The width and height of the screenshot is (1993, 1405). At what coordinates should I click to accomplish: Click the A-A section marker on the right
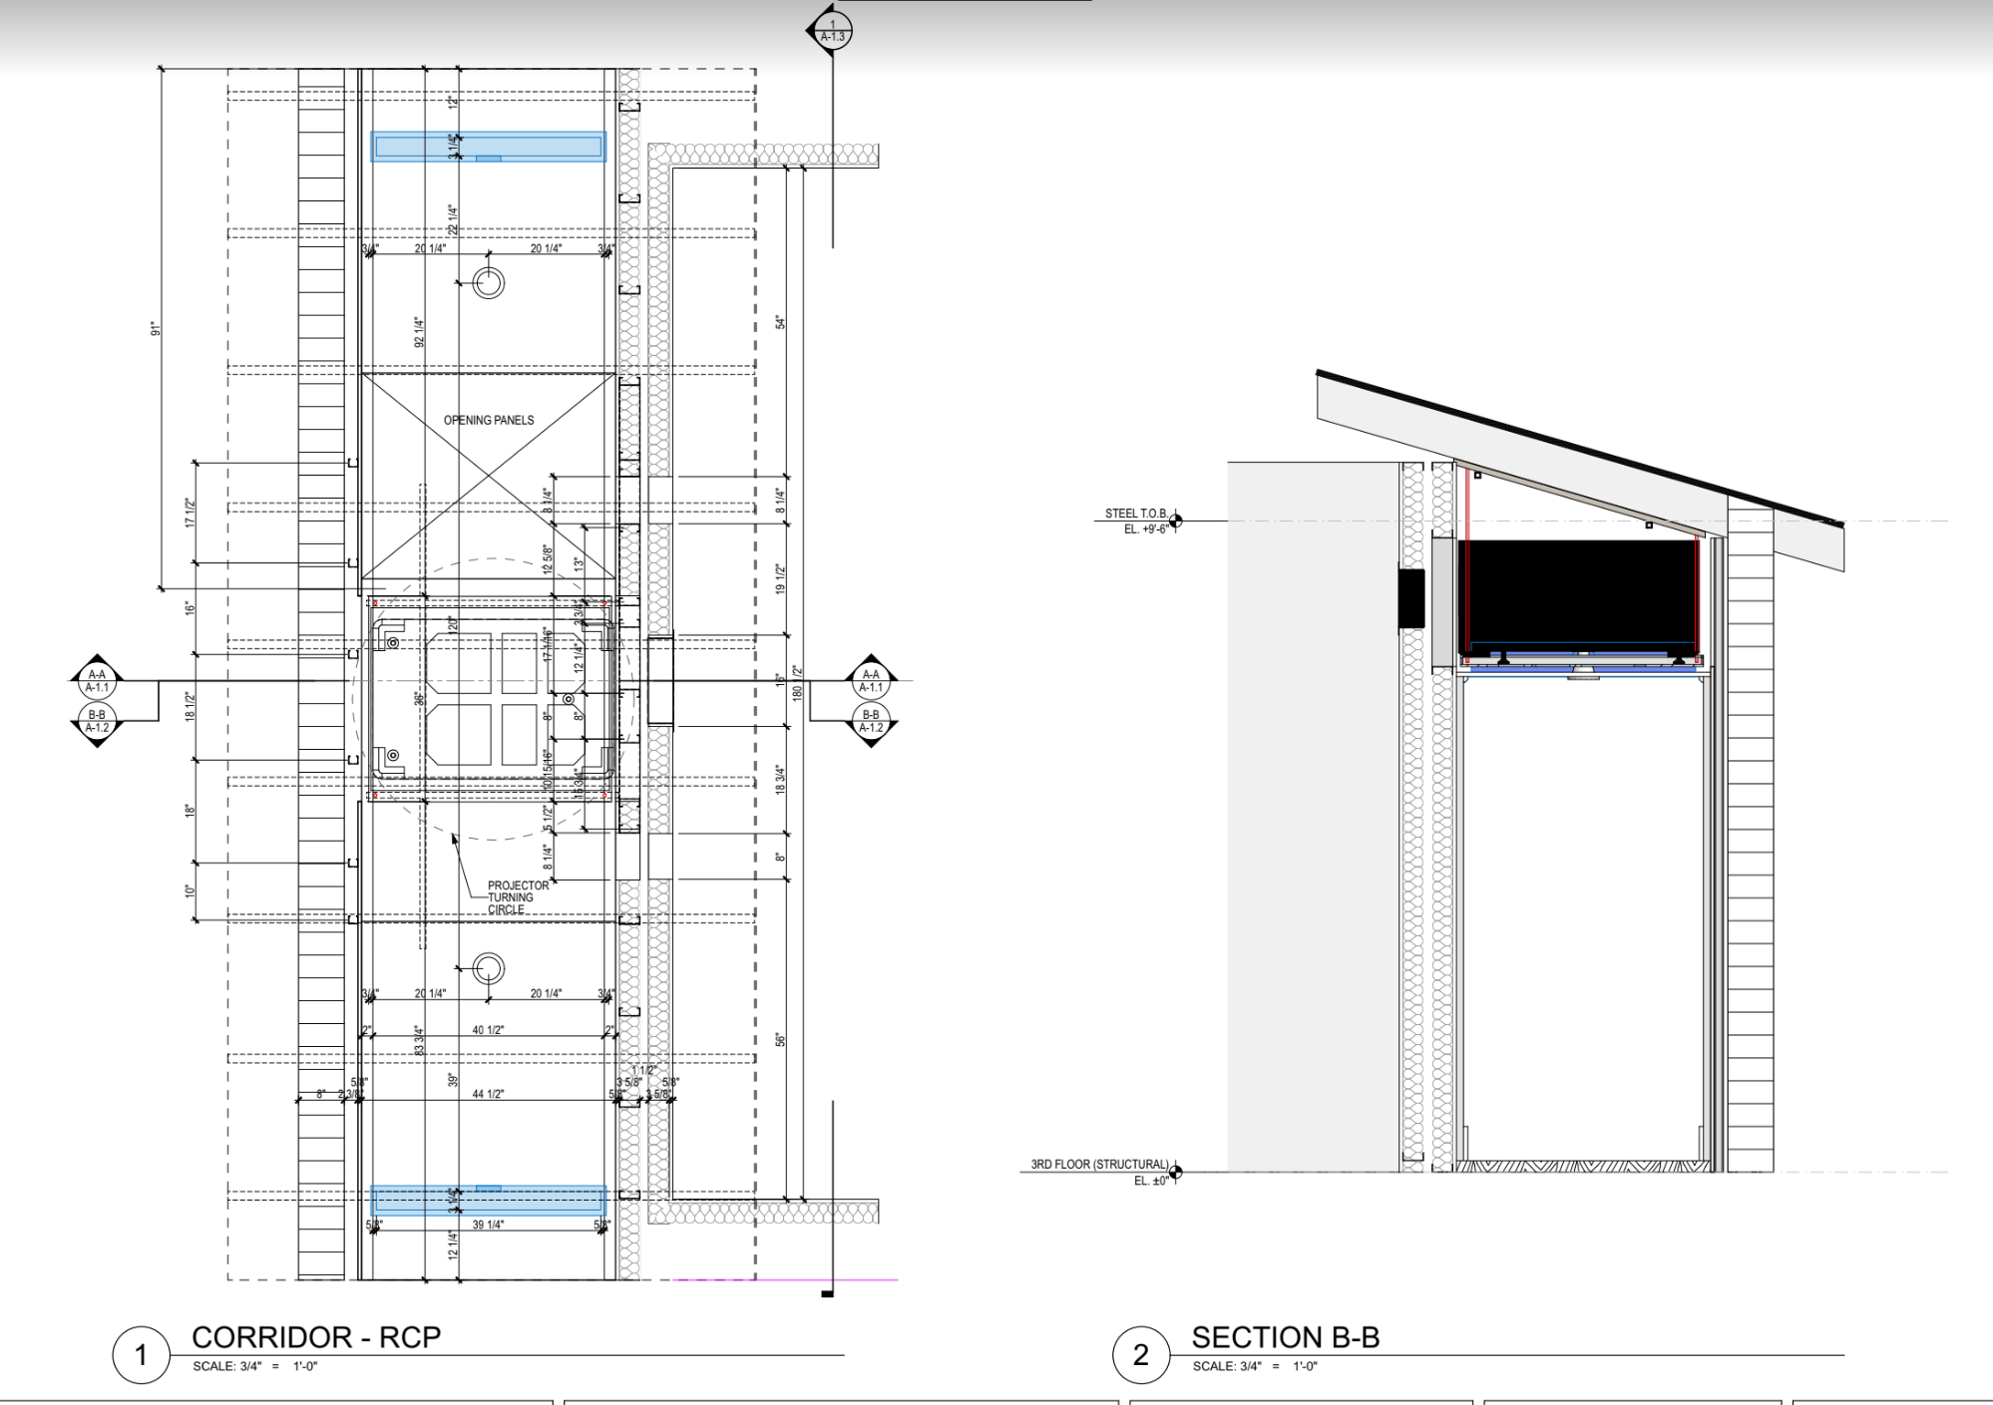[871, 681]
